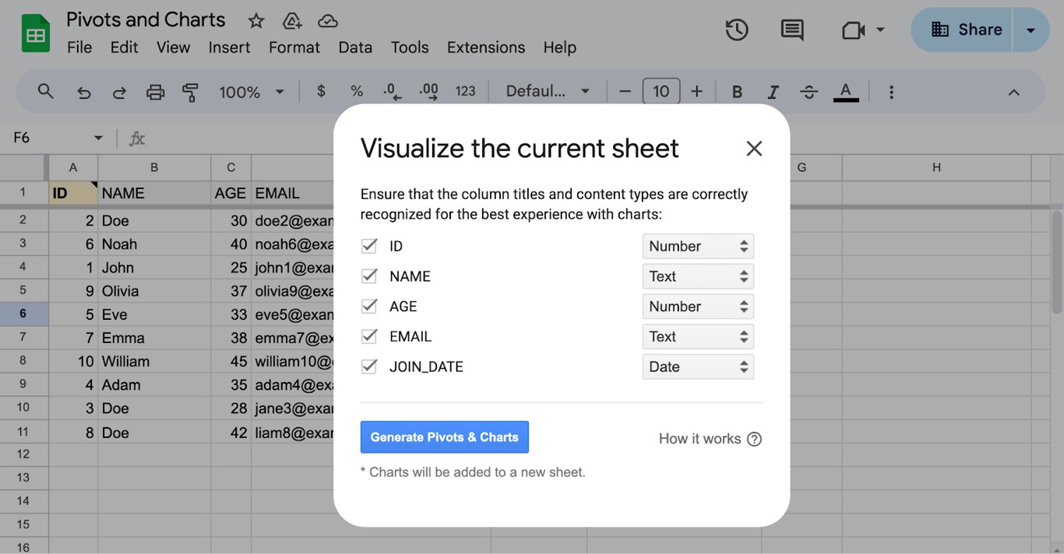Uncheck the ID column checkbox
Viewport: 1064px width, 554px height.
click(x=369, y=246)
